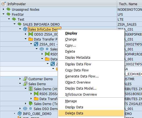Viewport: 142px width, 118px height.
Task: Collapse the FiveStar tree node
Action: [3, 14]
